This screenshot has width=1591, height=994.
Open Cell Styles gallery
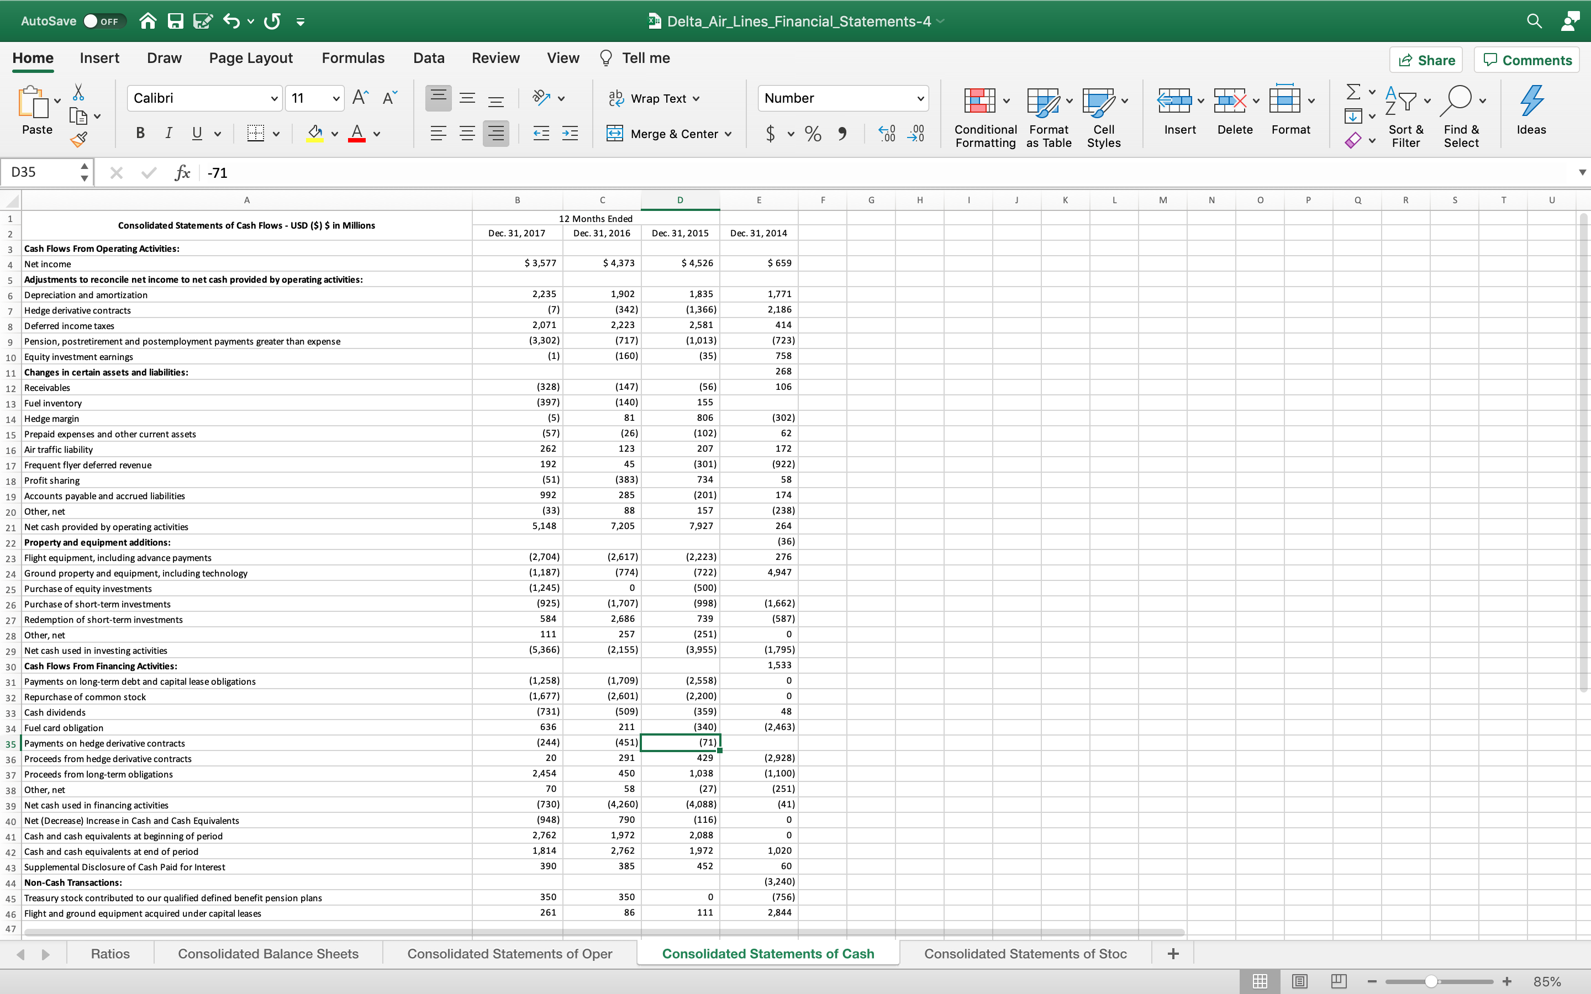point(1103,115)
